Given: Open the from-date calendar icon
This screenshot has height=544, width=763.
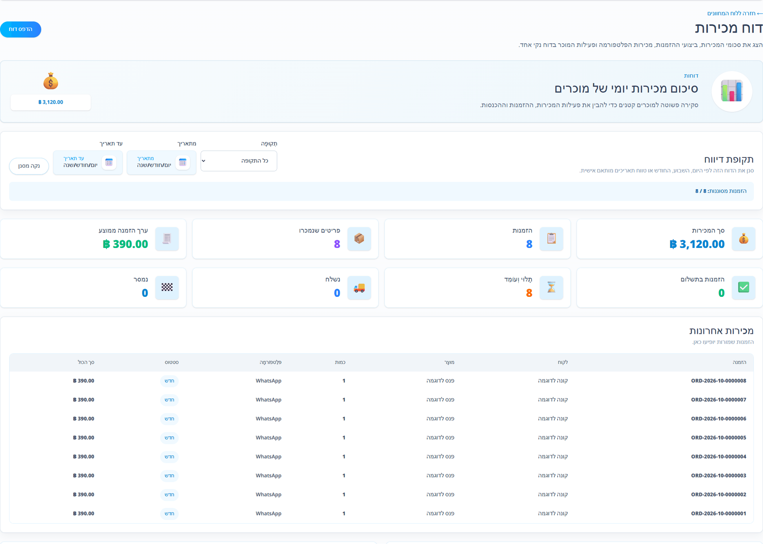Looking at the screenshot, I should [x=183, y=162].
